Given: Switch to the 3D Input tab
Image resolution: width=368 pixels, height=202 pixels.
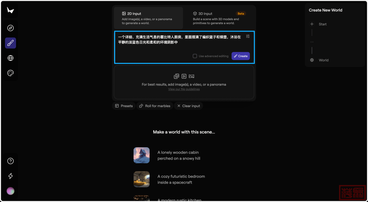Looking at the screenshot, I should 219,18.
